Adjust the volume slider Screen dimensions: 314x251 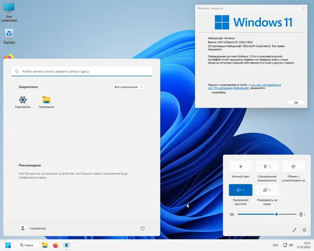pyautogui.click(x=276, y=214)
